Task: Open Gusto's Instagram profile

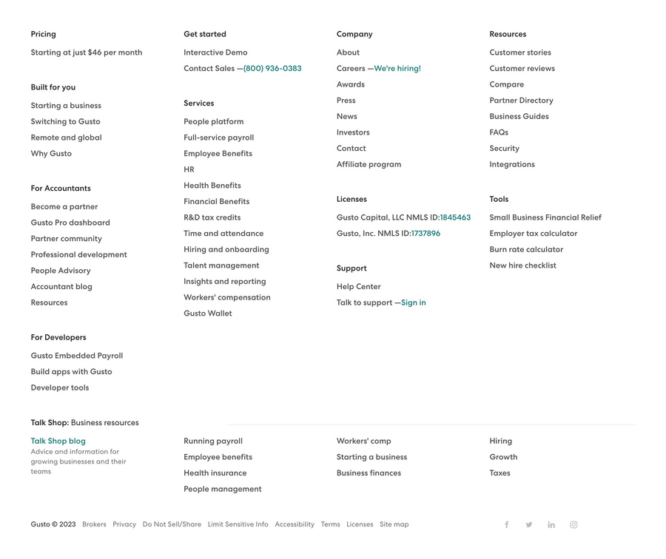Action: [573, 524]
